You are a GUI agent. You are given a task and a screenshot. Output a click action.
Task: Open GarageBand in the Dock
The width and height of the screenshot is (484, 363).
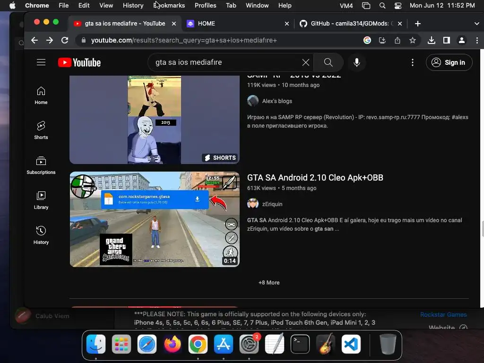tap(326, 344)
